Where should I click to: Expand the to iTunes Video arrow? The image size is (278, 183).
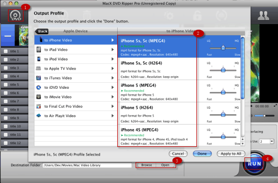coord(113,78)
